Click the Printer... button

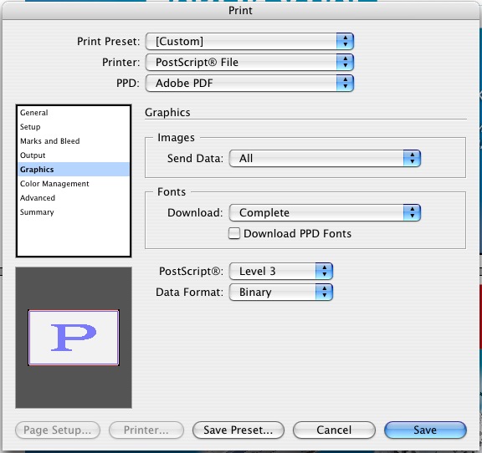146,430
